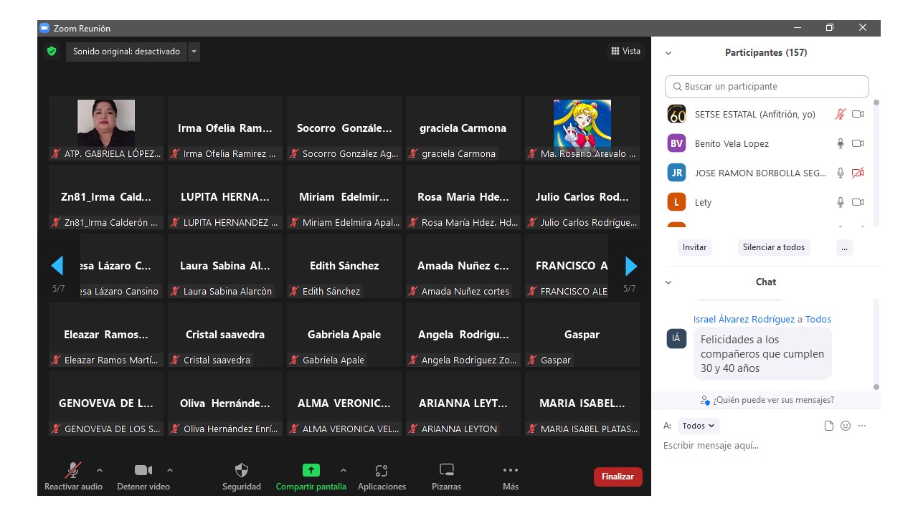Image resolution: width=918 pixels, height=516 pixels.
Task: Click chat panel scrollbar
Action: point(876,344)
